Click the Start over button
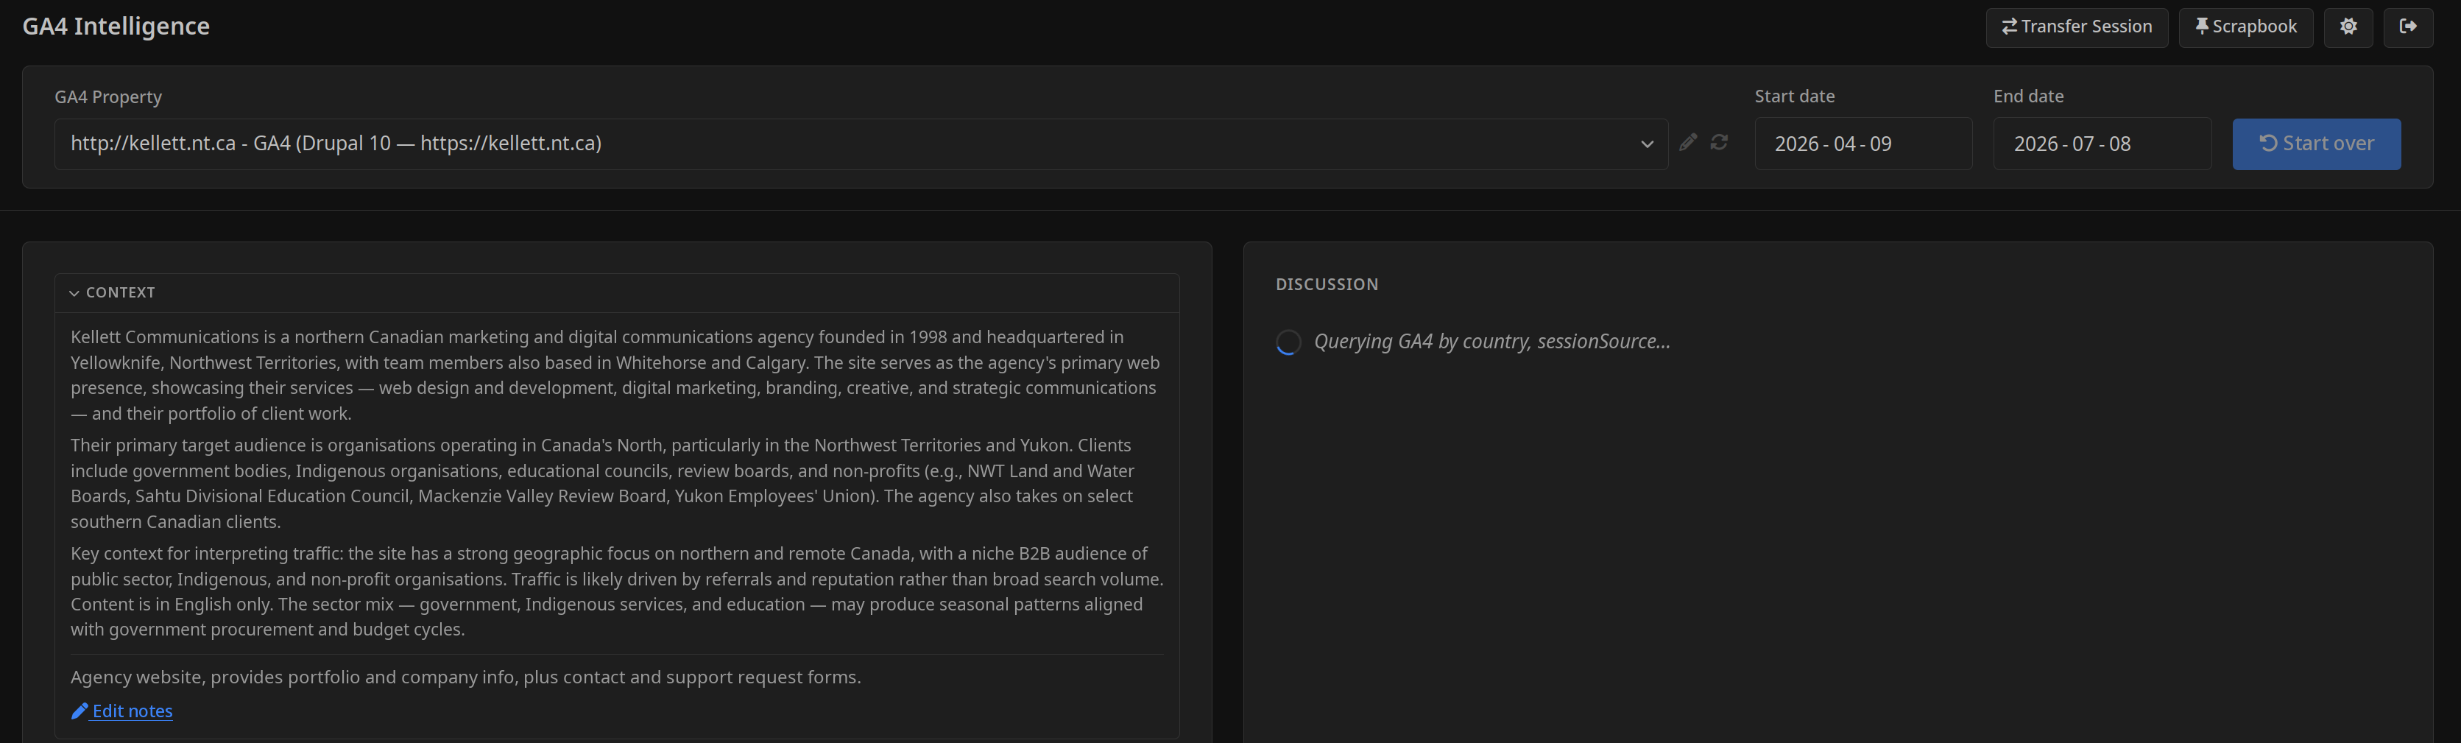Image resolution: width=2461 pixels, height=743 pixels. [x=2316, y=144]
